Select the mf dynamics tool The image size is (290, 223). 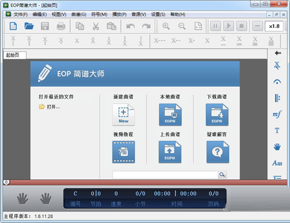pyautogui.click(x=277, y=114)
